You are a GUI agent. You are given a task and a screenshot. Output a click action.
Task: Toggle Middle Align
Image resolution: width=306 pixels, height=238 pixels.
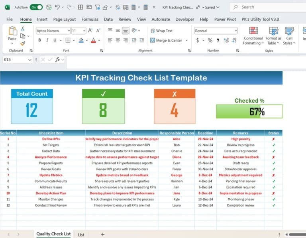point(118,30)
